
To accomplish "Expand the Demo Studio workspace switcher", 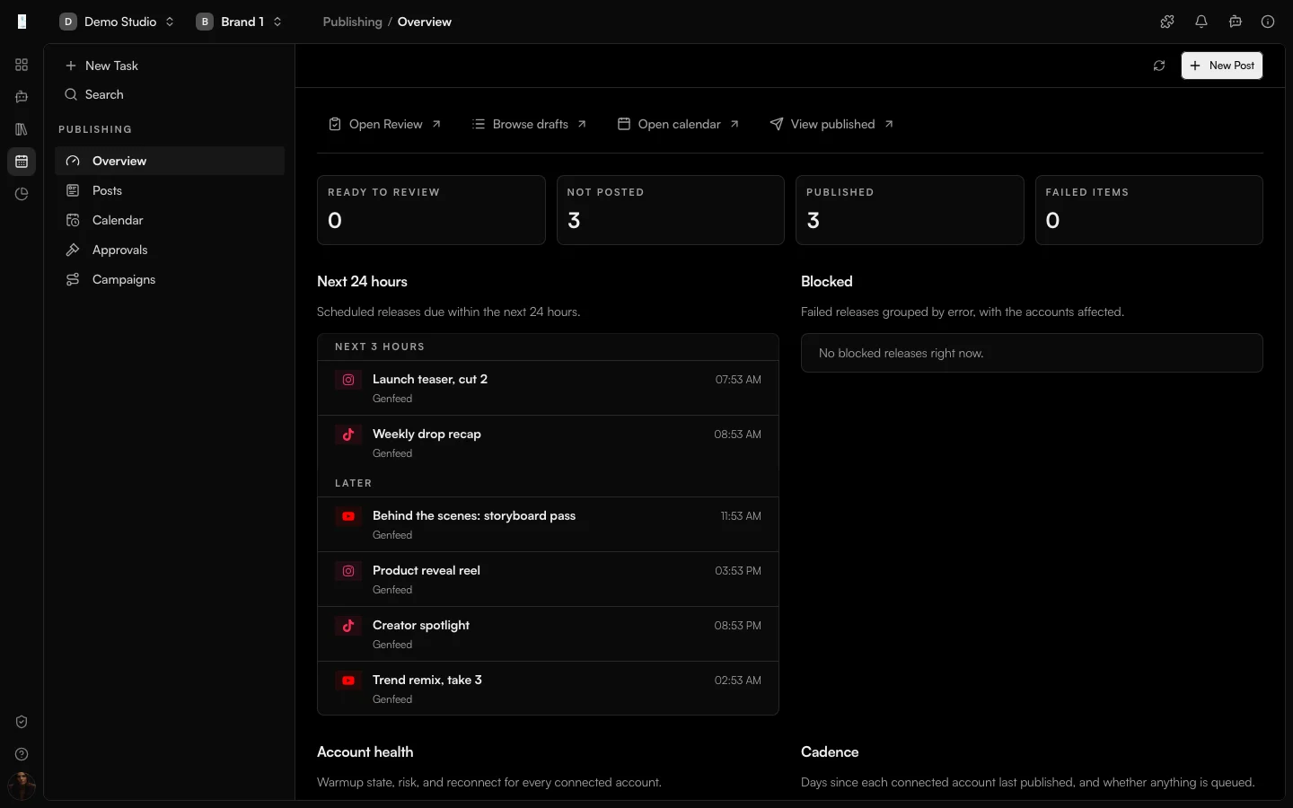I will tap(118, 22).
